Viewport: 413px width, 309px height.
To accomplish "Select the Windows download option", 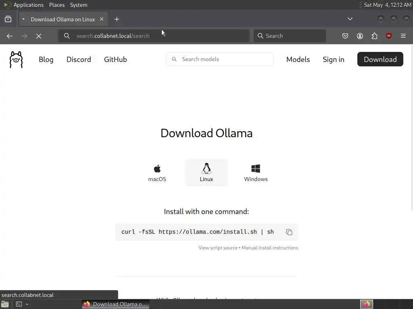I will pos(256,173).
